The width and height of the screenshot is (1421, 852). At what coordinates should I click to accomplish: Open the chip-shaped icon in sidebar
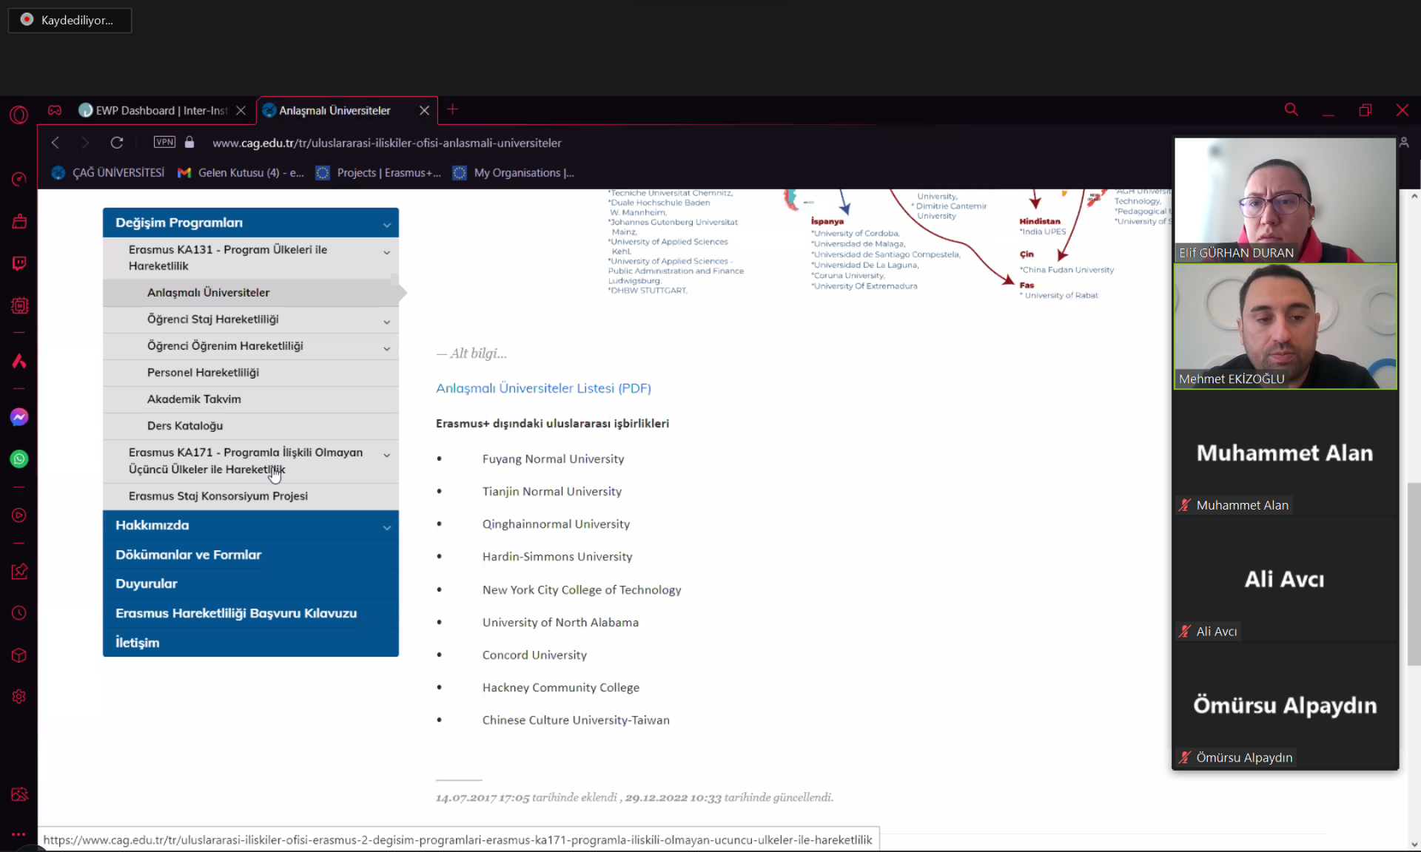[x=19, y=305]
